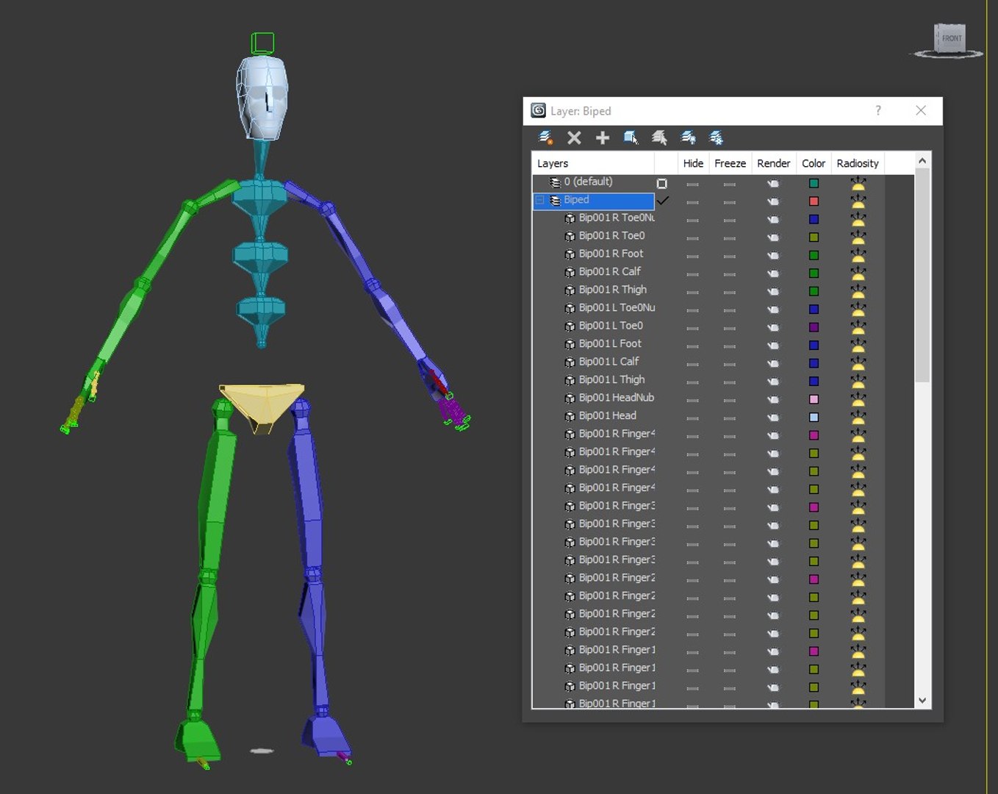Close the Layer: Biped dialog
Image resolution: width=998 pixels, height=794 pixels.
[921, 110]
